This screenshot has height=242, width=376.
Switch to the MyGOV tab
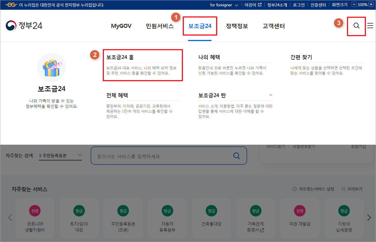pos(121,26)
